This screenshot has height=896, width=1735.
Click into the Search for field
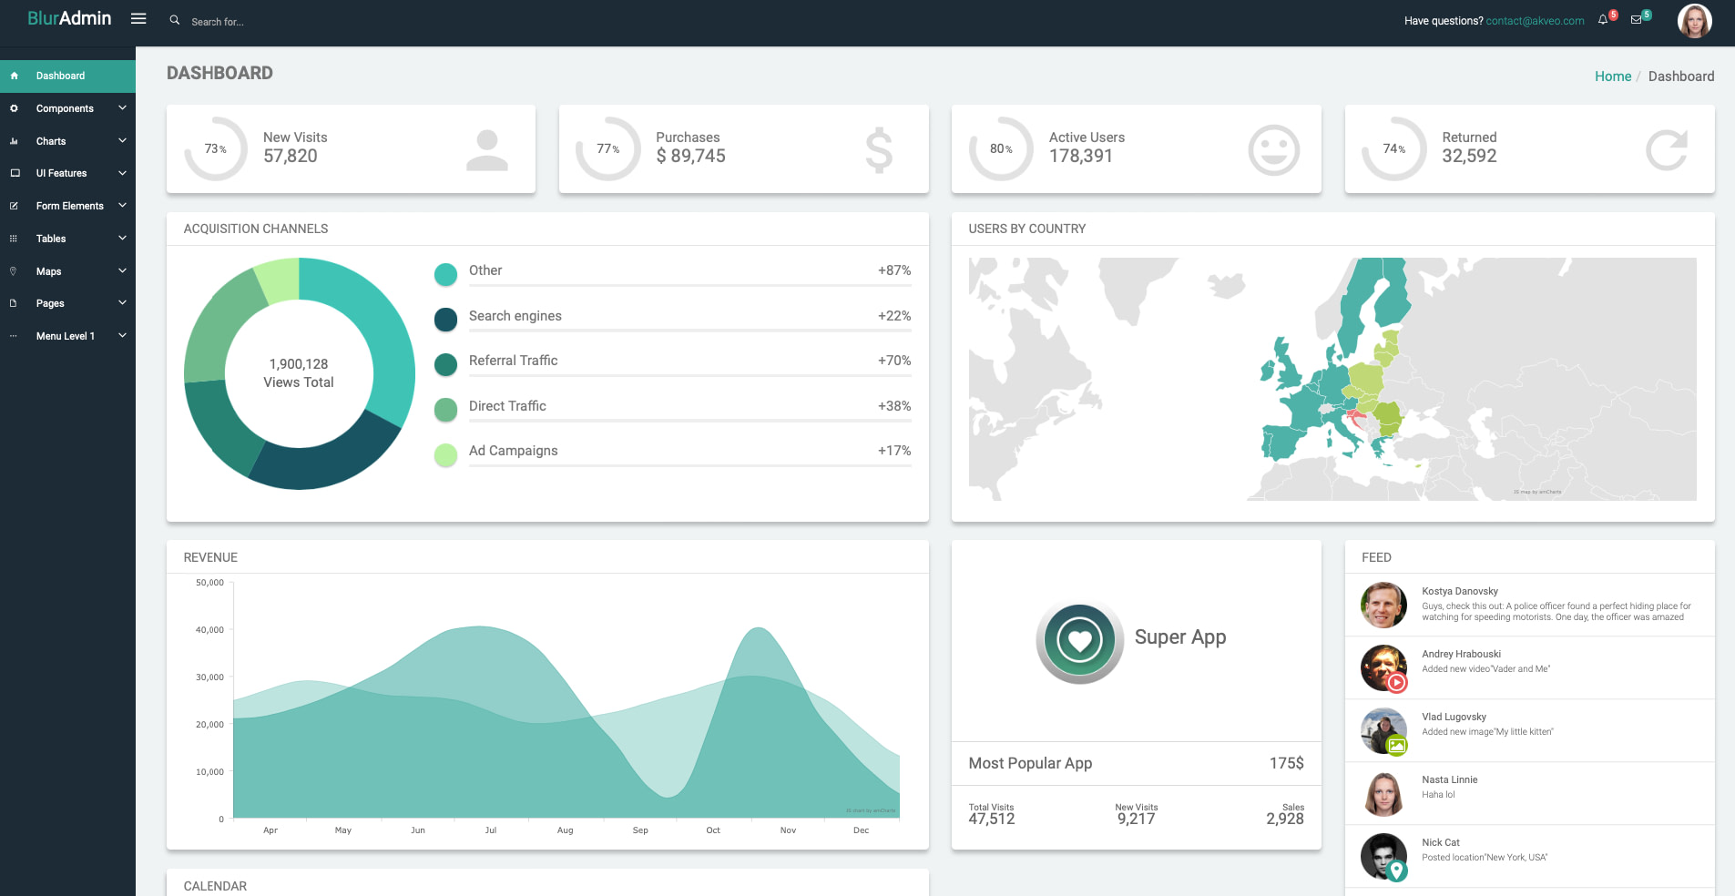pyautogui.click(x=273, y=22)
